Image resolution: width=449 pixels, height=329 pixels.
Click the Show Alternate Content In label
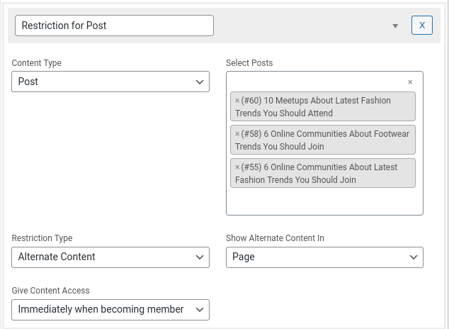pyautogui.click(x=275, y=238)
